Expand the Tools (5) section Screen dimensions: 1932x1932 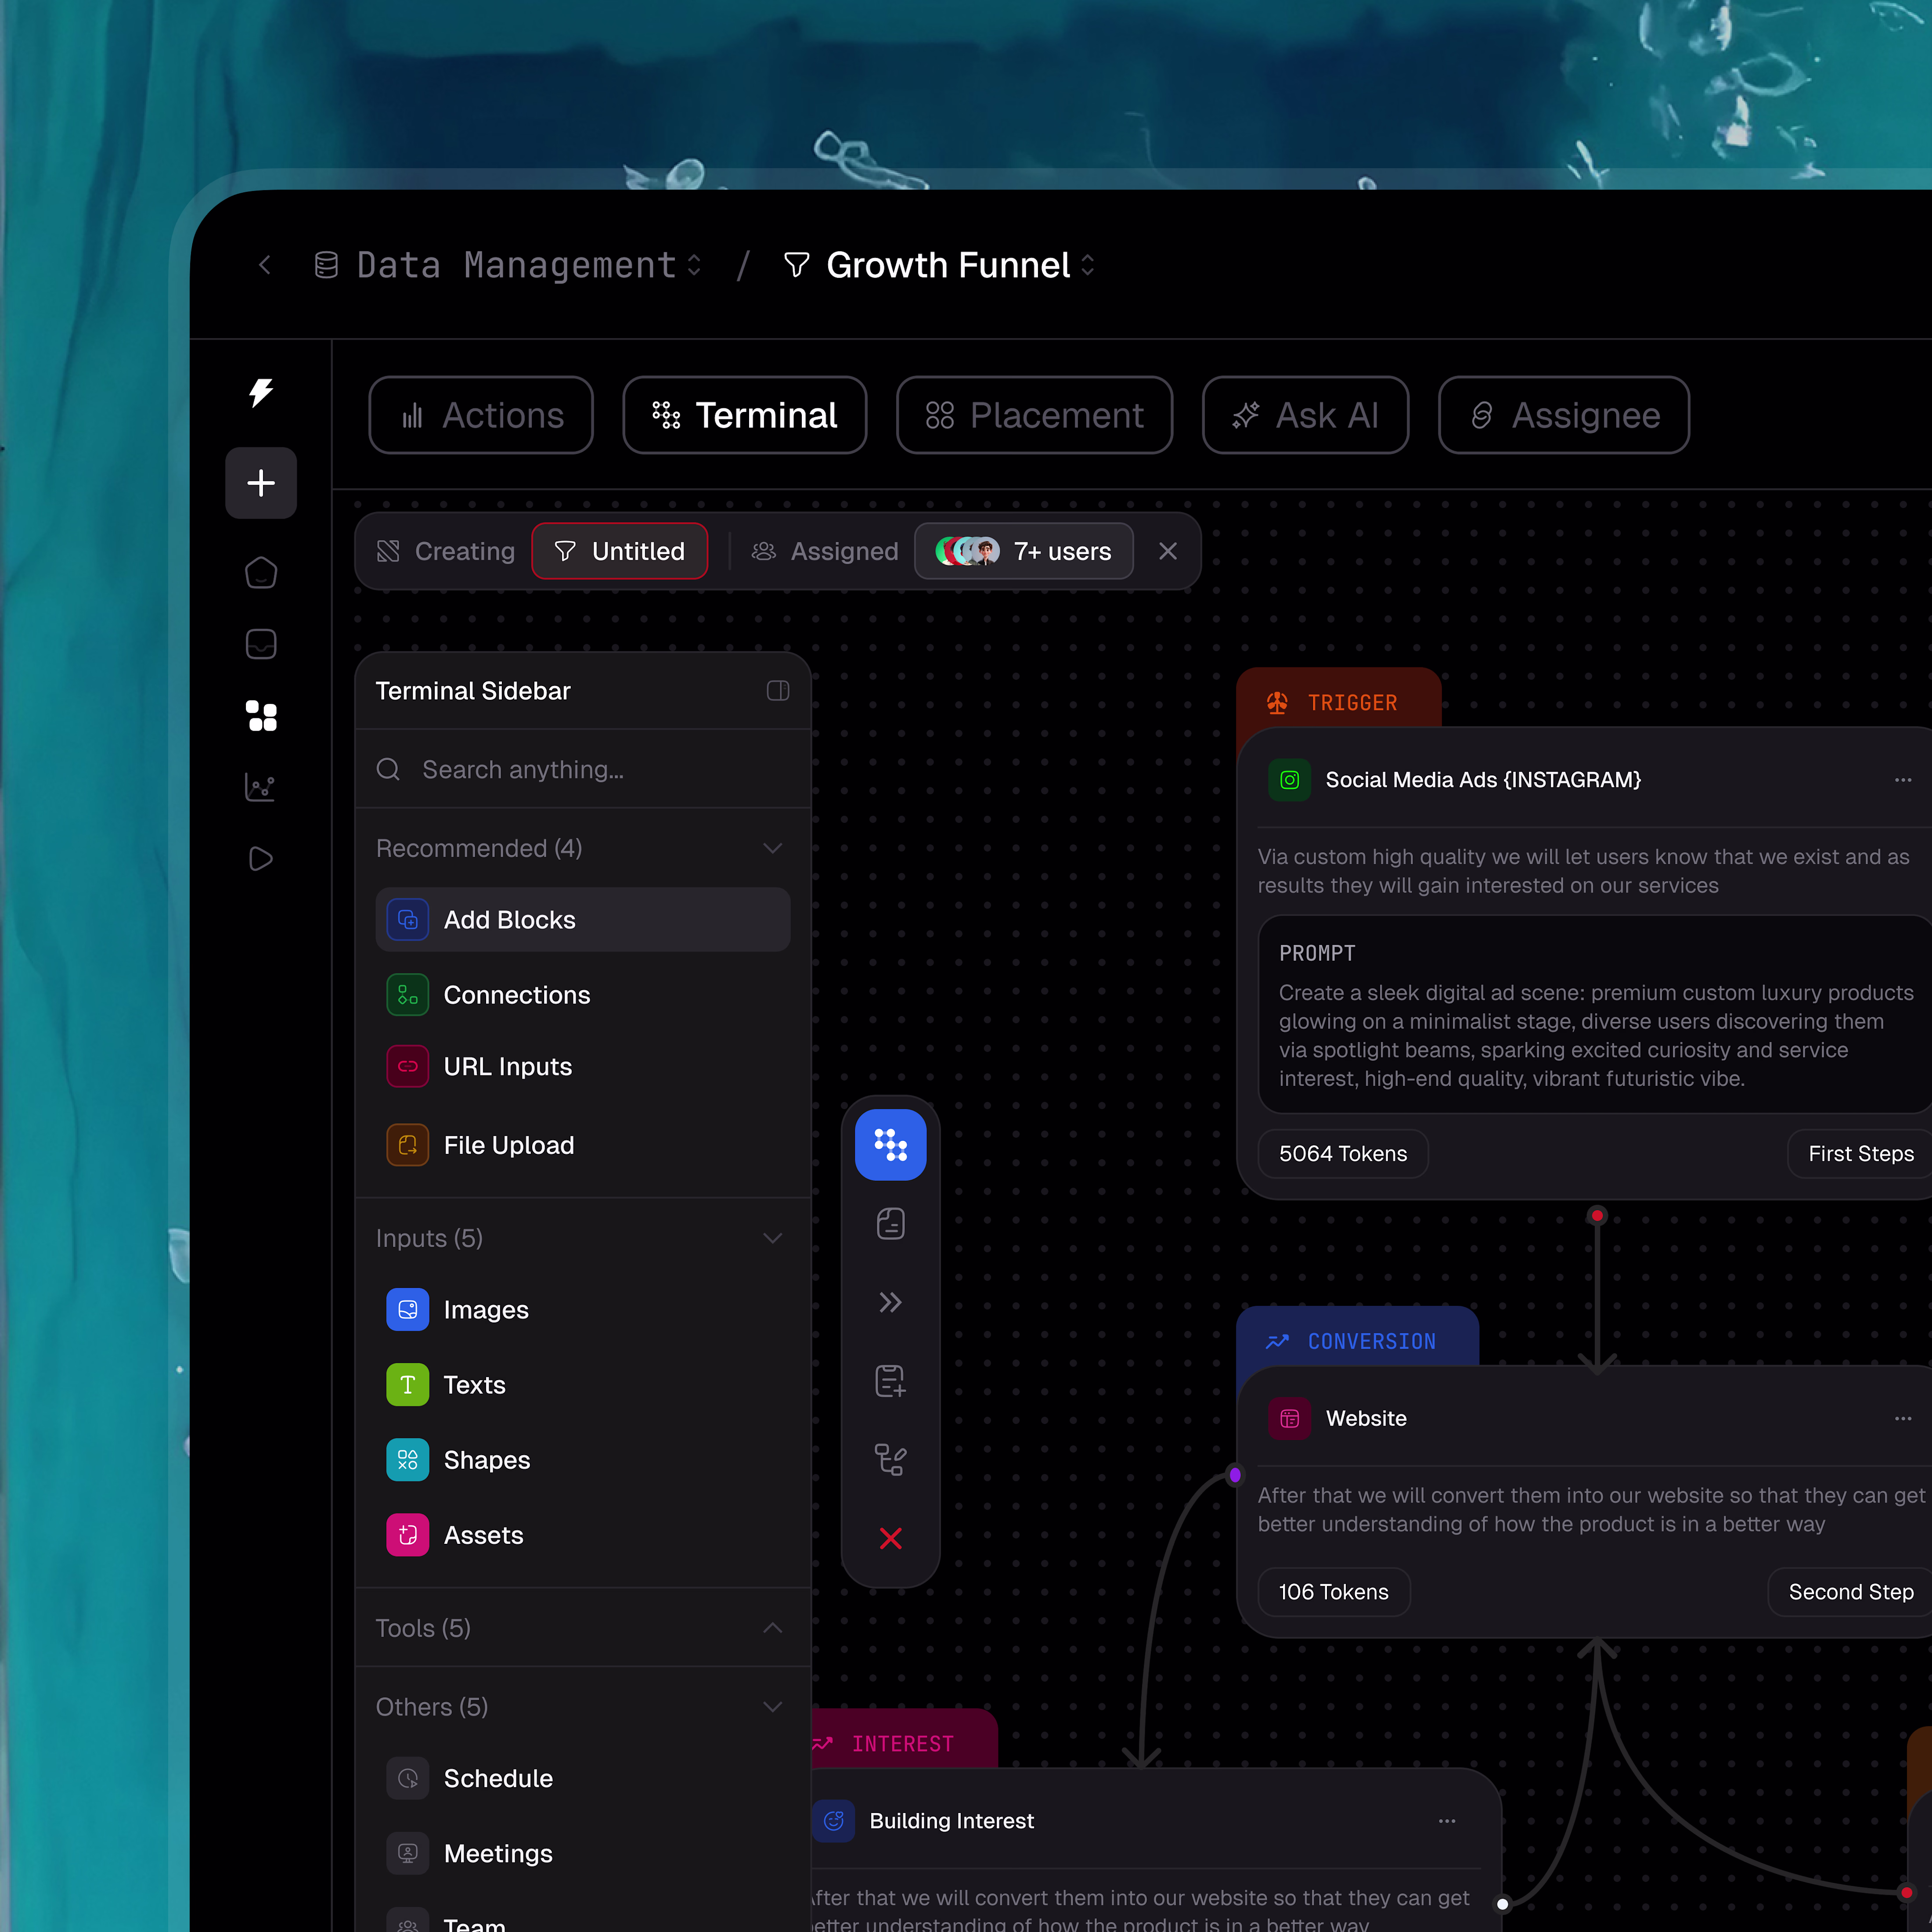(x=772, y=1628)
